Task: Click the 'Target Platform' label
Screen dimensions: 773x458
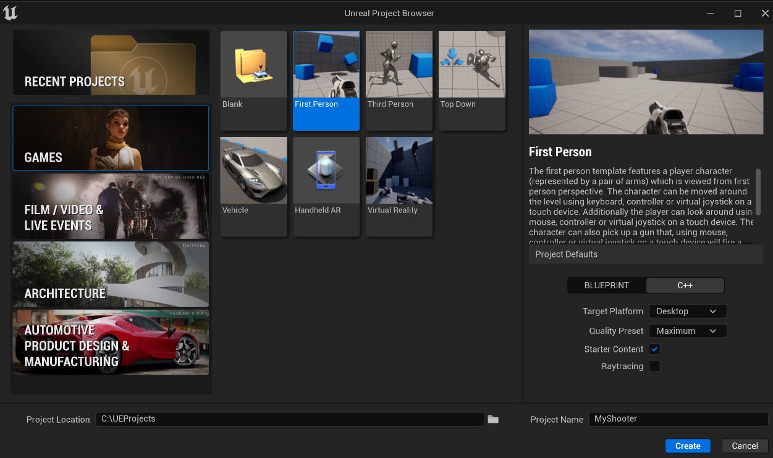Action: tap(613, 312)
